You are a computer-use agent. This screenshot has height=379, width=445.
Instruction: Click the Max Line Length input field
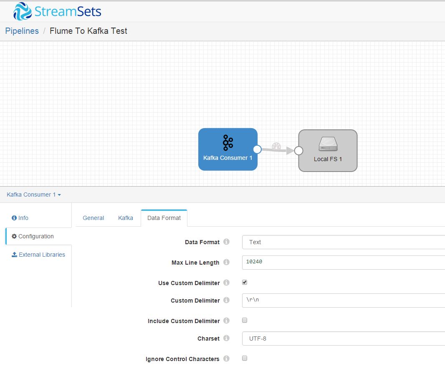coord(342,262)
